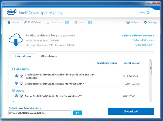Viewport: 163px width, 121px height.
Task: Collapse the GRAPHICS category
Action: (13, 69)
